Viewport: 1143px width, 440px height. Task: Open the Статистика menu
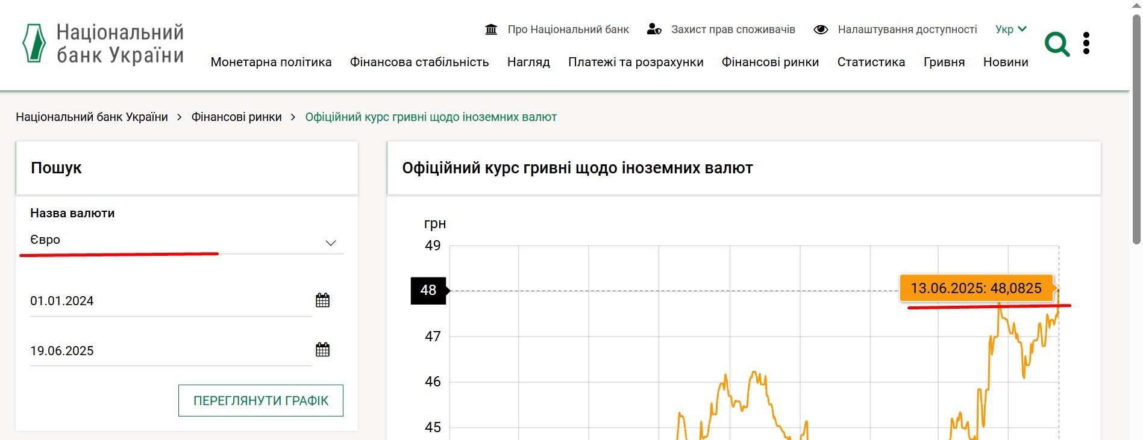coord(871,62)
